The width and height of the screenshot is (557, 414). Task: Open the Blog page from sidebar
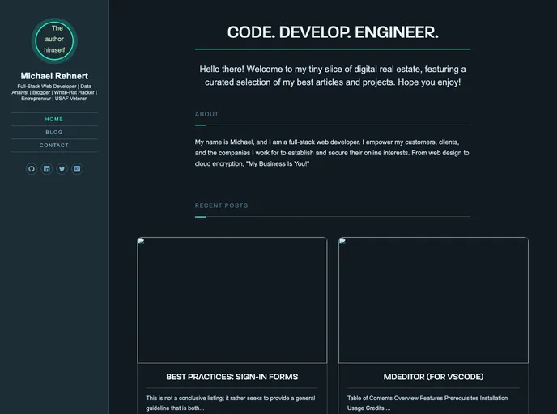click(x=54, y=132)
